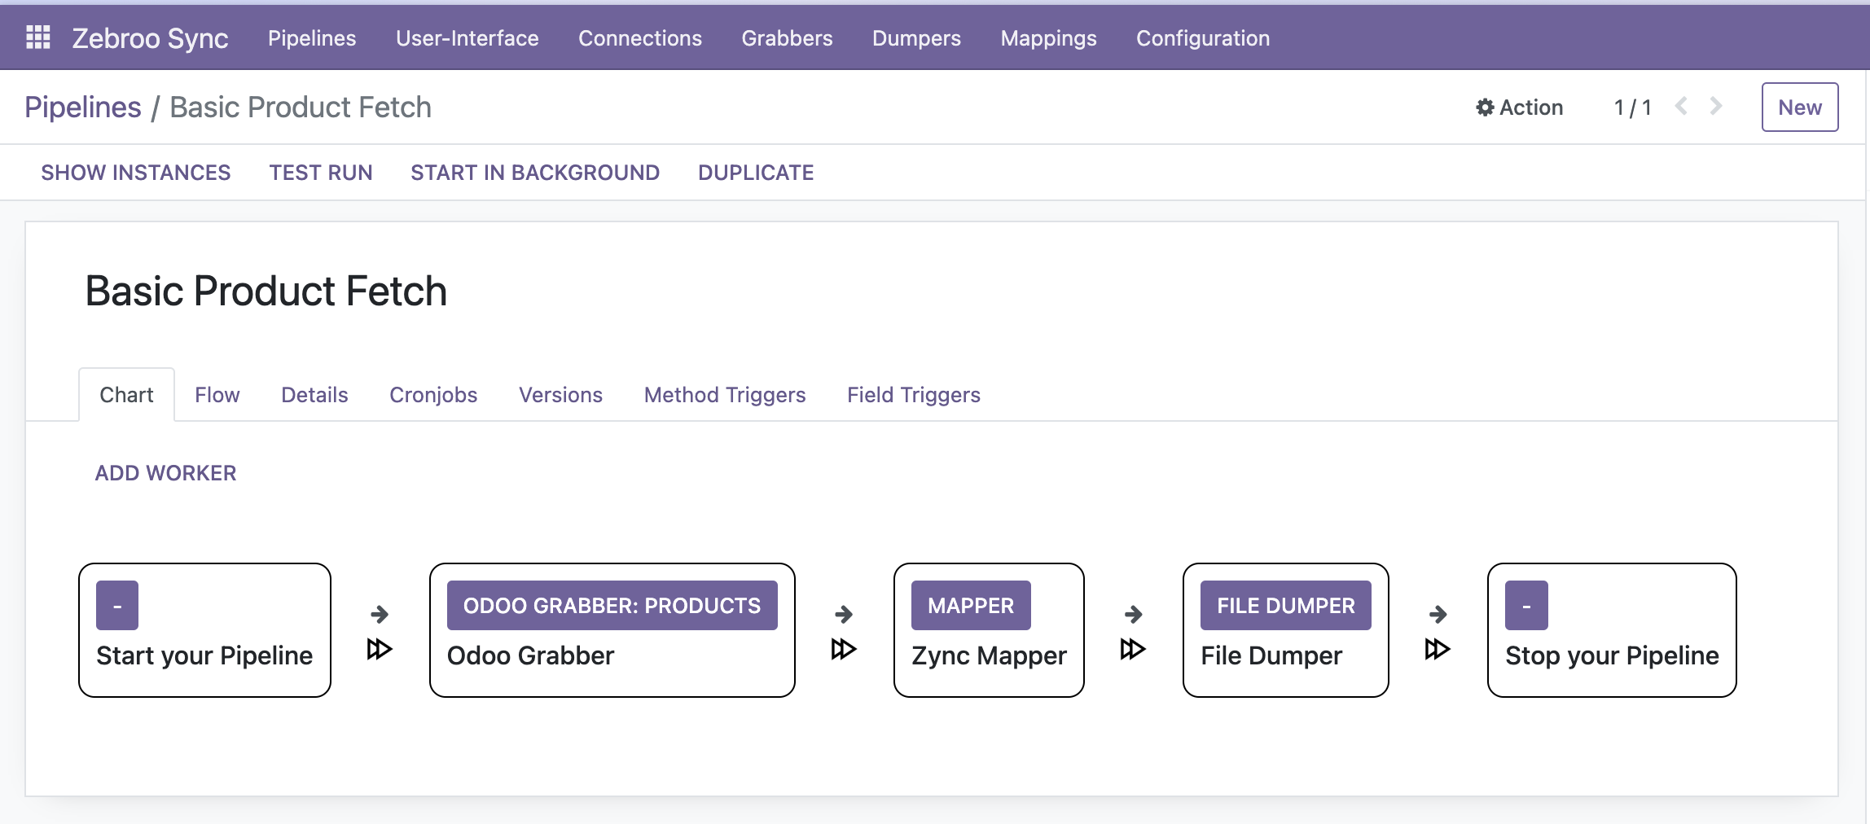Click the ODOO GRABBER: PRODUCTS badge
Viewport: 1870px width, 824px height.
click(x=612, y=605)
